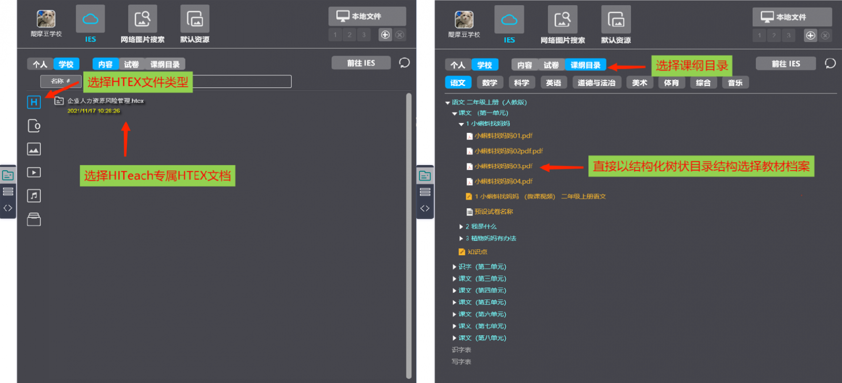Select the video file type filter icon

(34, 172)
